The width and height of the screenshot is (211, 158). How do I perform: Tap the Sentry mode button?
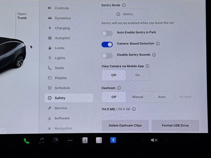(125, 14)
